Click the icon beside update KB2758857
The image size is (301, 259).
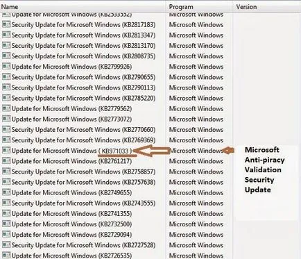click(x=6, y=172)
